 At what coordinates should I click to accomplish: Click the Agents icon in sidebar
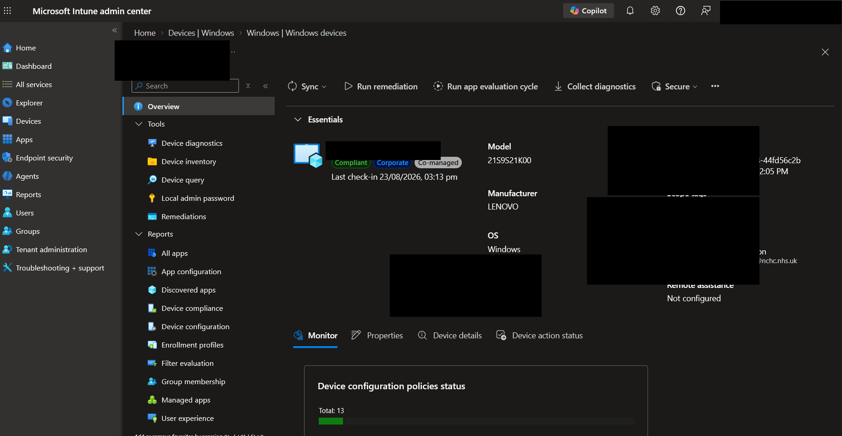click(7, 176)
